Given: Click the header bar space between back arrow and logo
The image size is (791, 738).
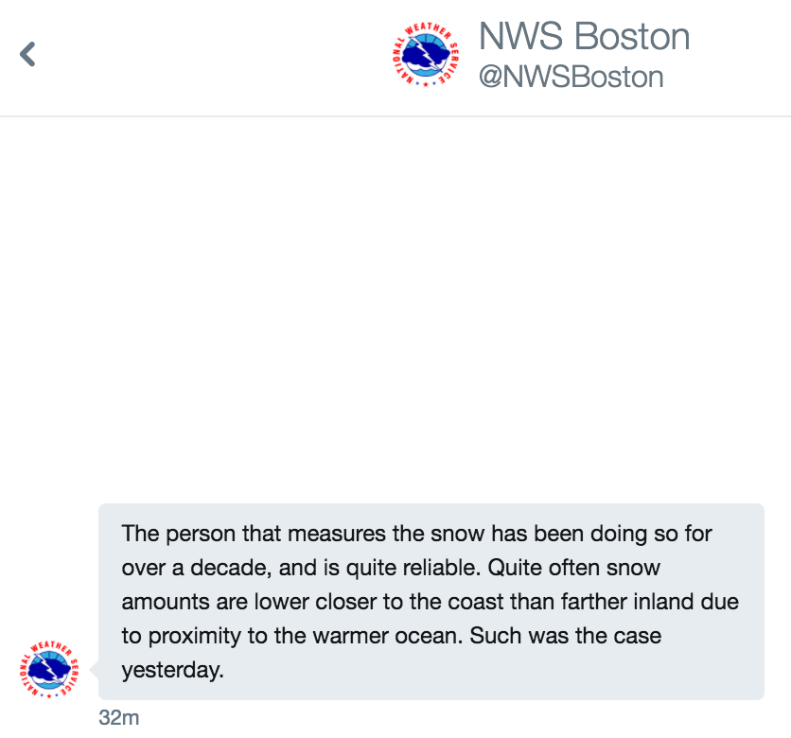Looking at the screenshot, I should (x=208, y=55).
